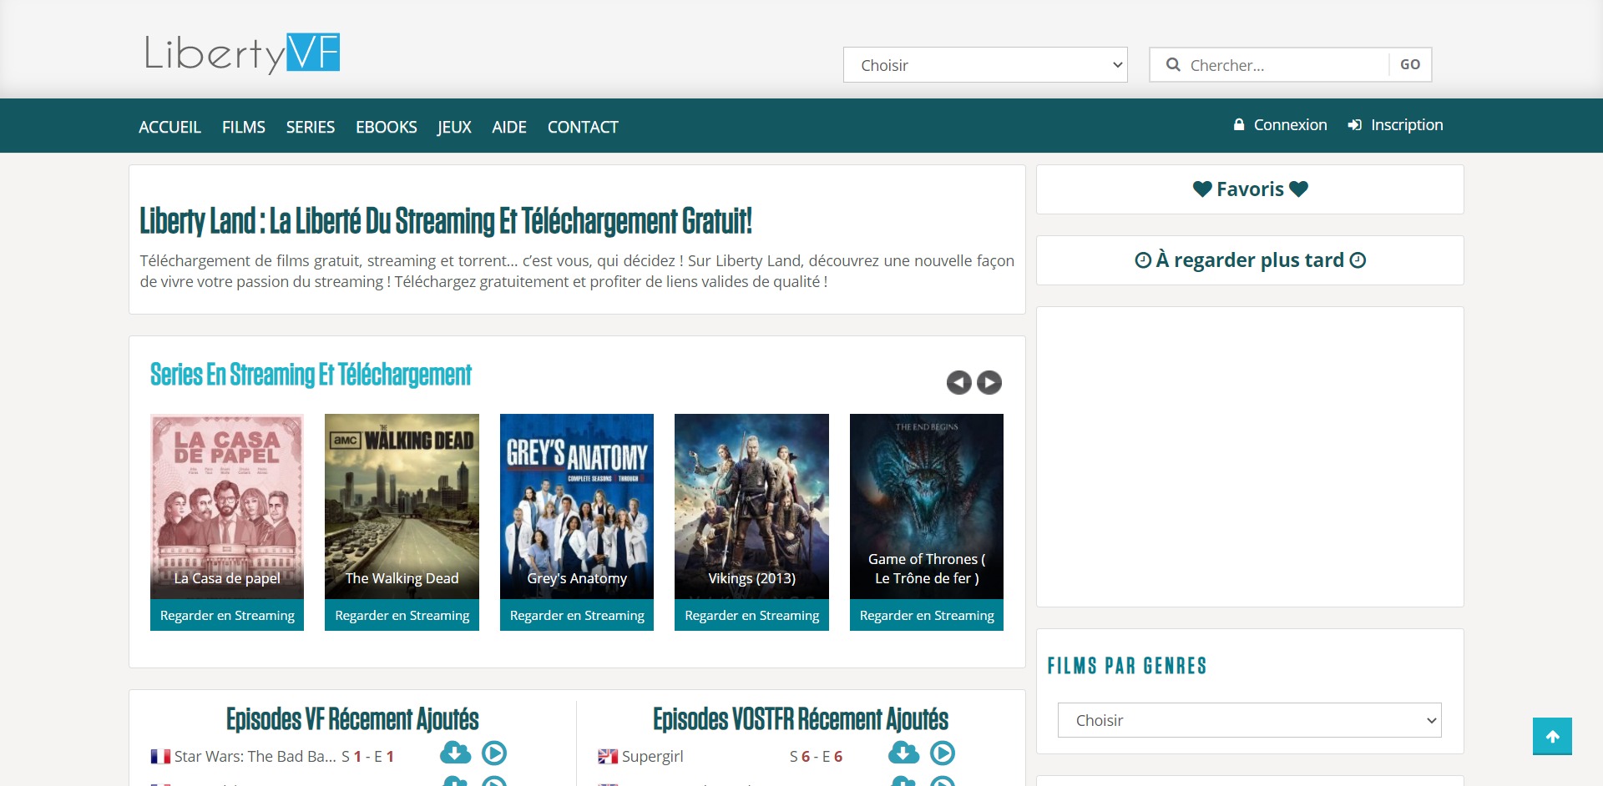The width and height of the screenshot is (1603, 786).
Task: Advance series carousel to next slide
Action: (x=989, y=382)
